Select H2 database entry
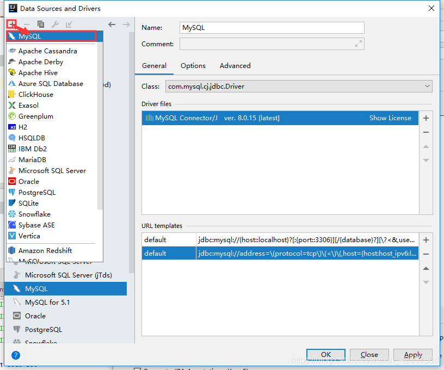Image resolution: width=444 pixels, height=370 pixels. click(52, 127)
